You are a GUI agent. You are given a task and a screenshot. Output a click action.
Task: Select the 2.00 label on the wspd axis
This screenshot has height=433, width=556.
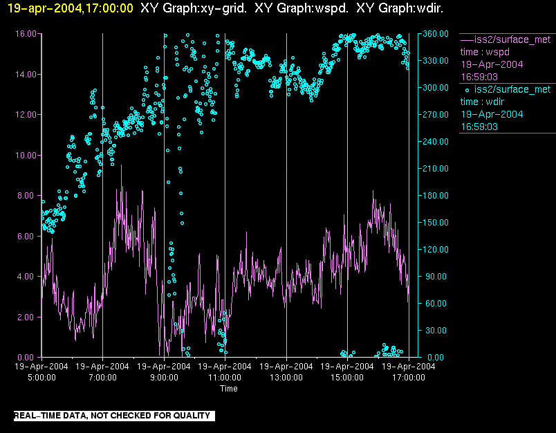point(27,317)
